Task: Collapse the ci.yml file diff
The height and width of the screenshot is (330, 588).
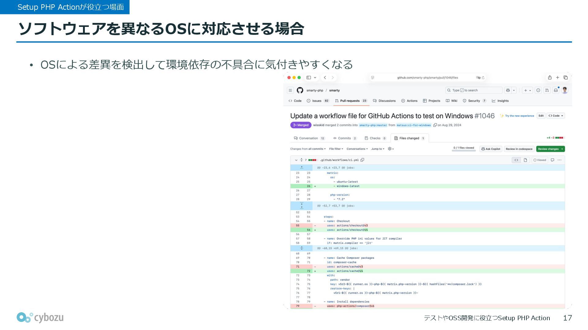Action: coord(296,160)
